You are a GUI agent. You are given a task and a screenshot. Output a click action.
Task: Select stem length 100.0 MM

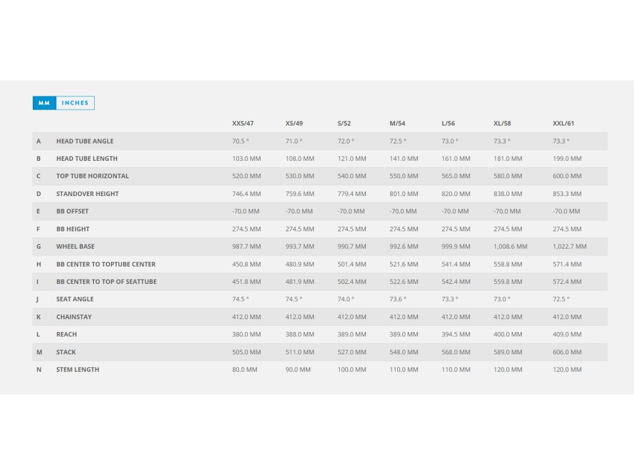click(x=352, y=370)
